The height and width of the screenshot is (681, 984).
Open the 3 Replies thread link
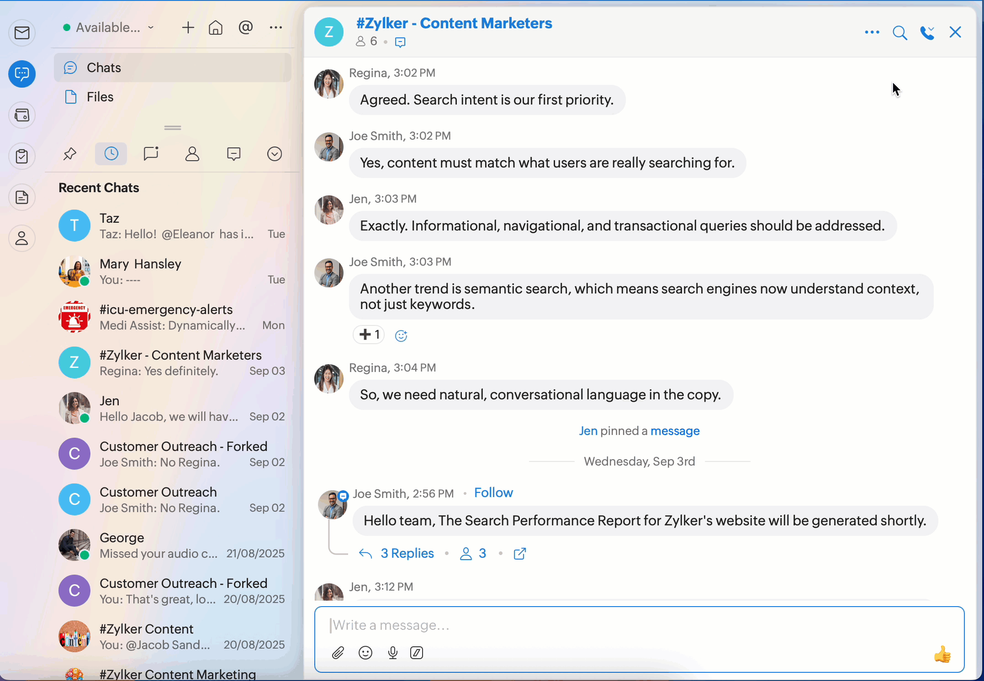[x=407, y=553]
